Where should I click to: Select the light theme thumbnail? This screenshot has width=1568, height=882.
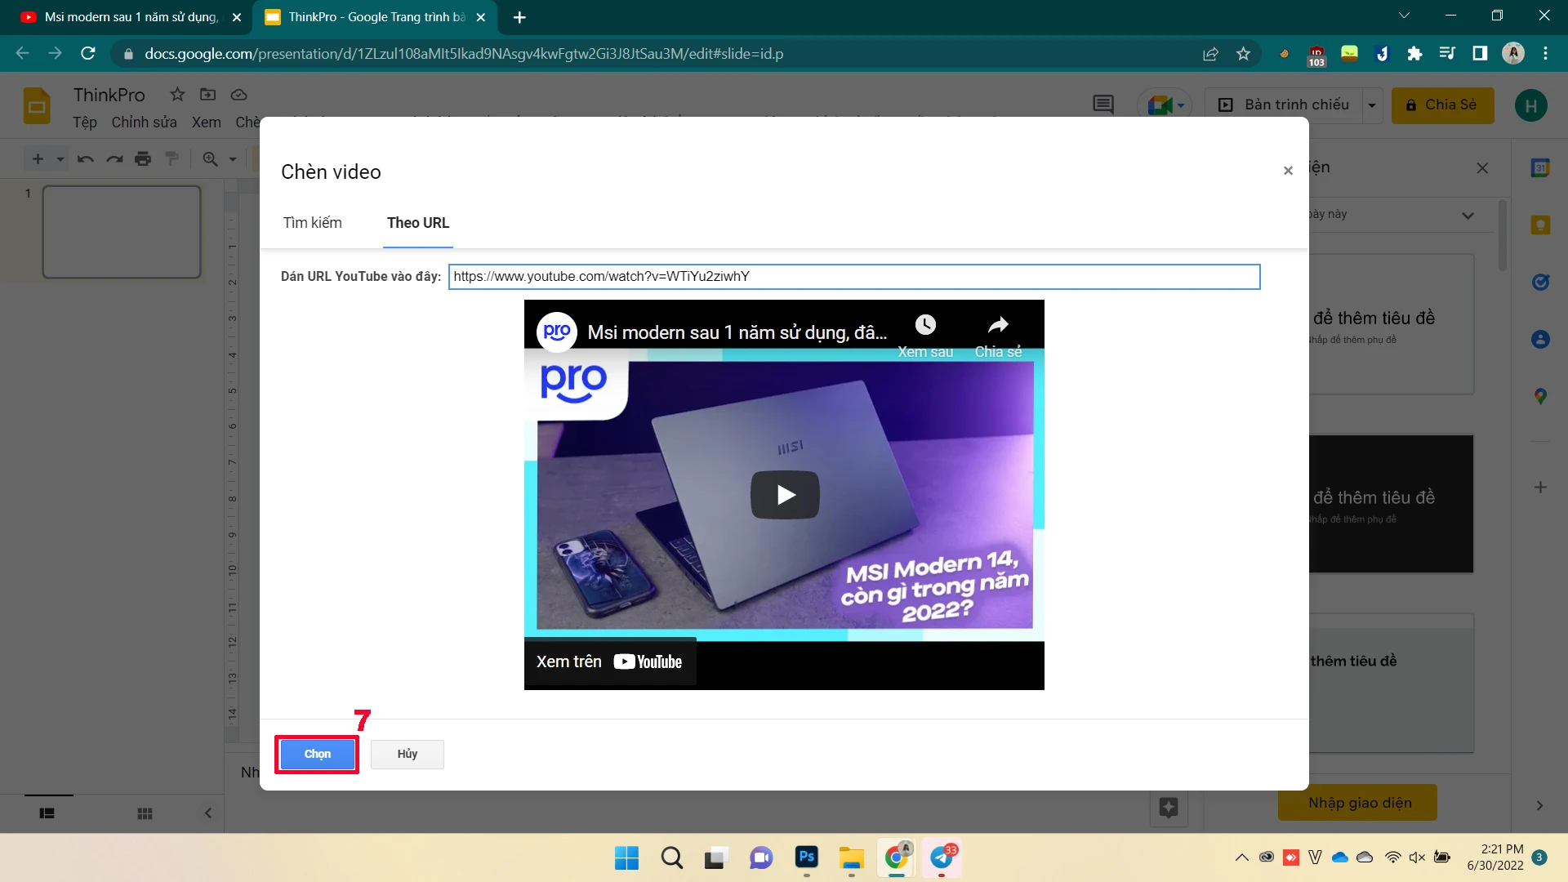1392,324
